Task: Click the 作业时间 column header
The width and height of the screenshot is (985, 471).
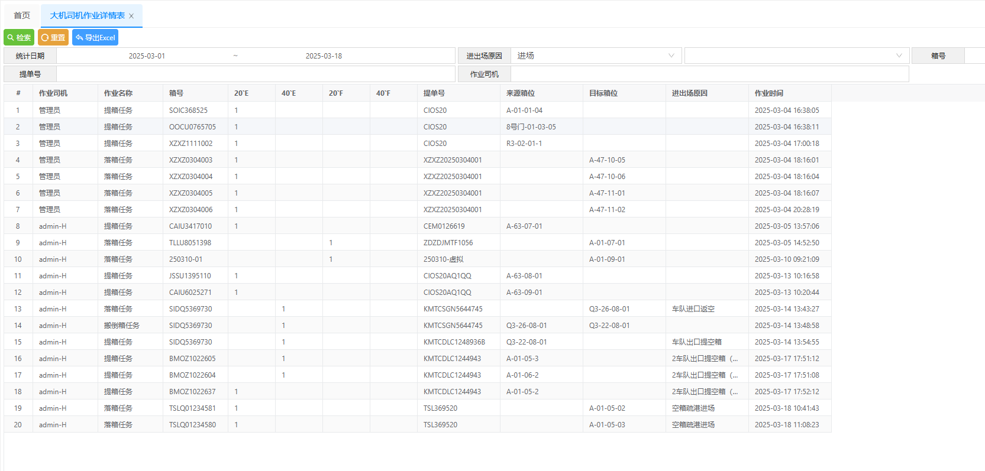Action: pos(768,93)
